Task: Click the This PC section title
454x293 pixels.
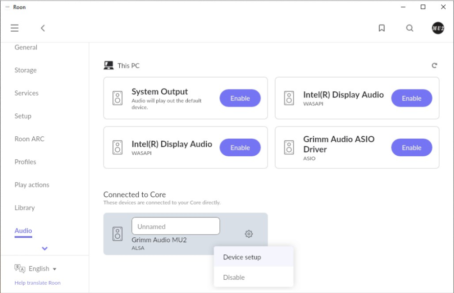Action: coord(129,65)
